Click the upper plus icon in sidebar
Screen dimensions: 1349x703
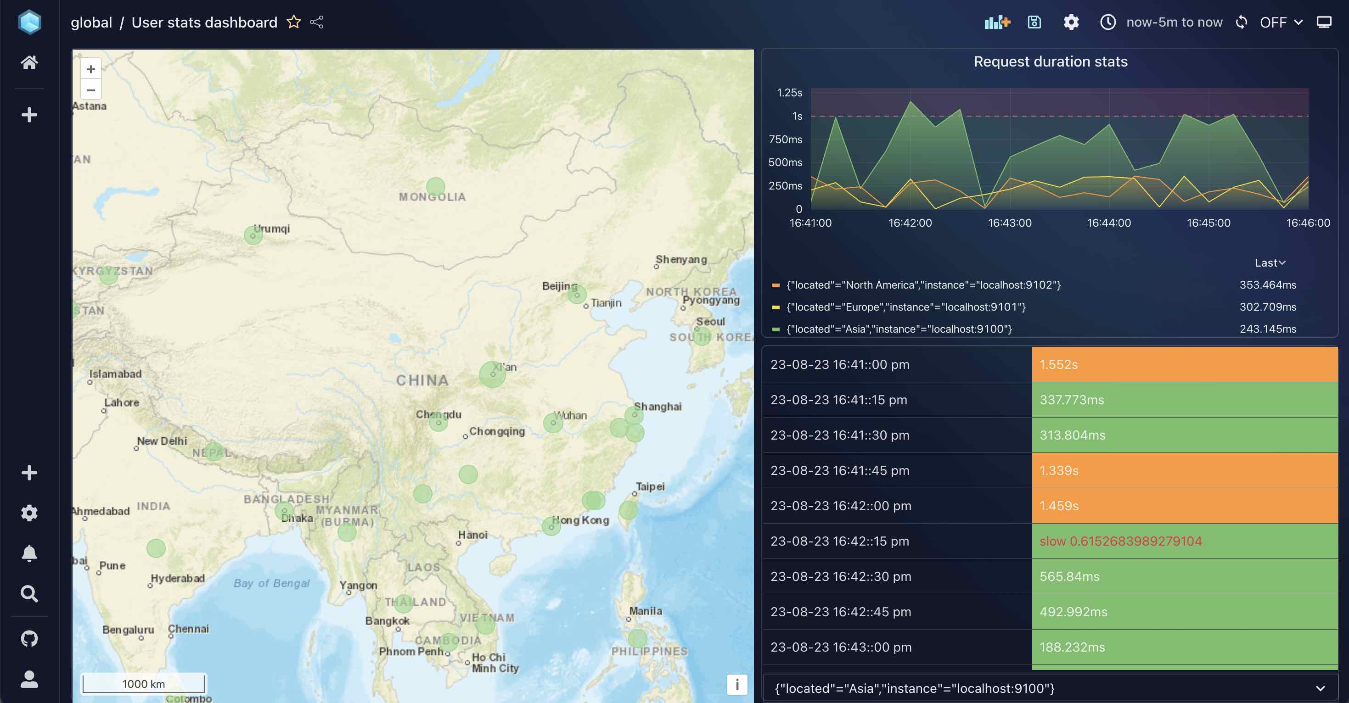(x=29, y=115)
